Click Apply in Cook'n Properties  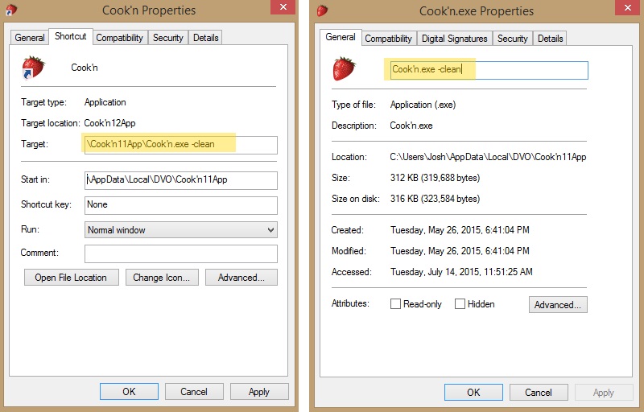coord(259,392)
